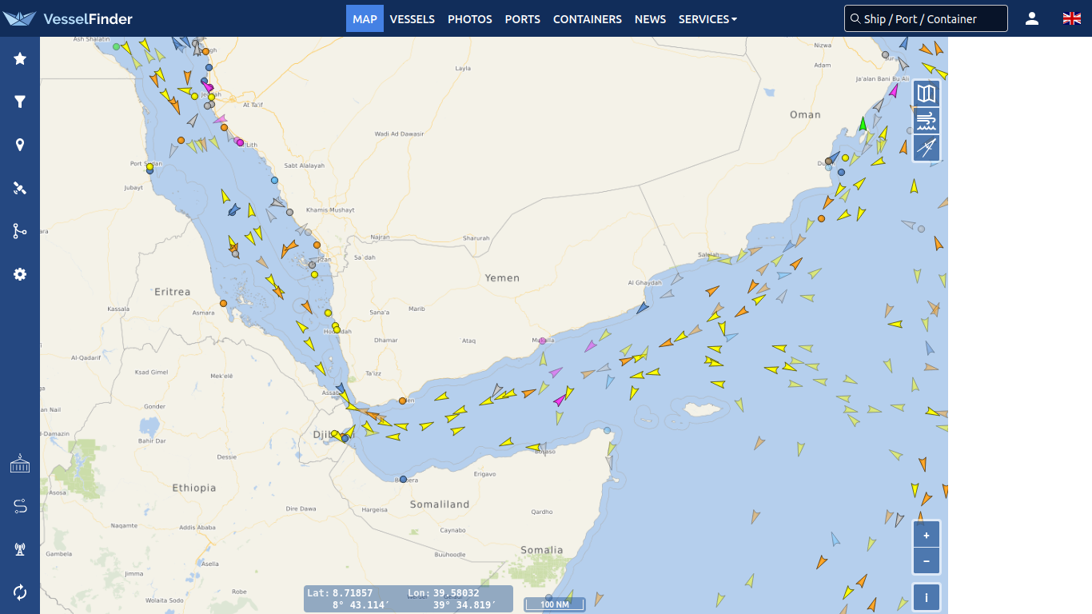This screenshot has width=1092, height=614.
Task: Open the favorites star panel in sidebar
Action: pos(20,58)
